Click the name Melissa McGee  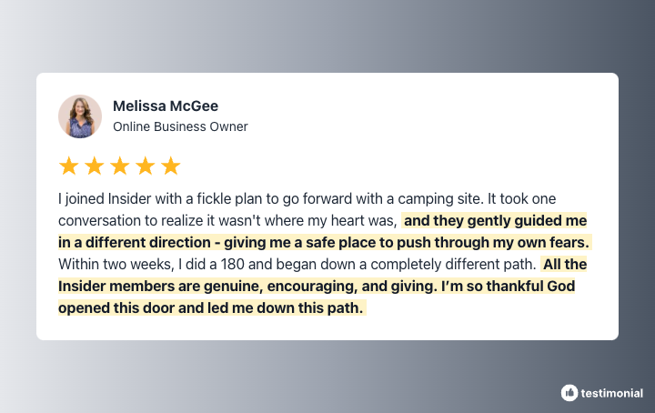166,106
